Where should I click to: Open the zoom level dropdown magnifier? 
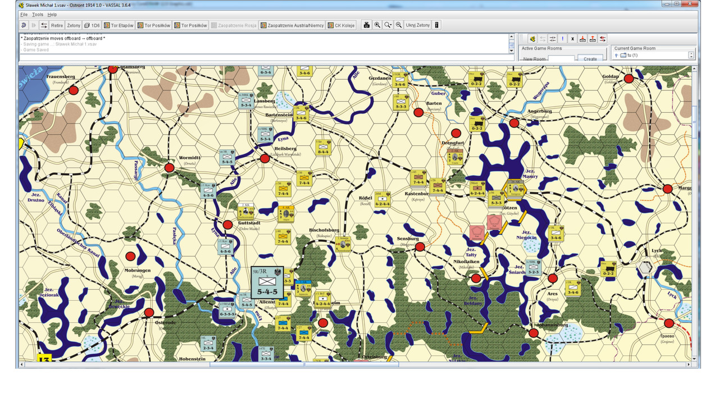click(388, 25)
